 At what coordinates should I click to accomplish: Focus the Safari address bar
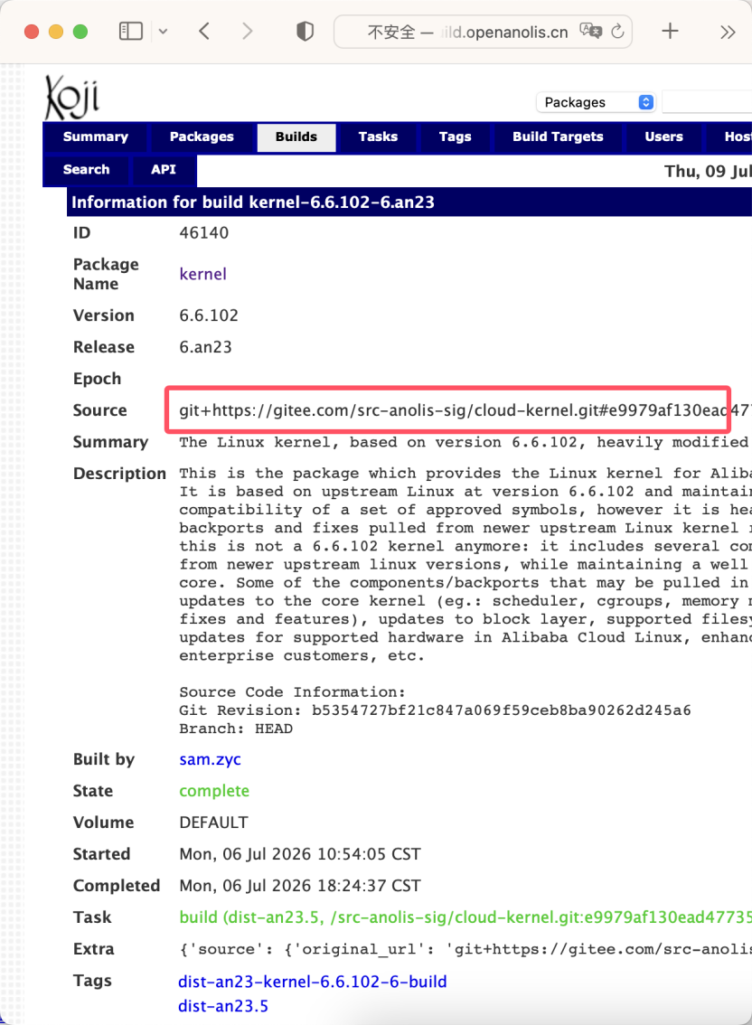click(483, 32)
